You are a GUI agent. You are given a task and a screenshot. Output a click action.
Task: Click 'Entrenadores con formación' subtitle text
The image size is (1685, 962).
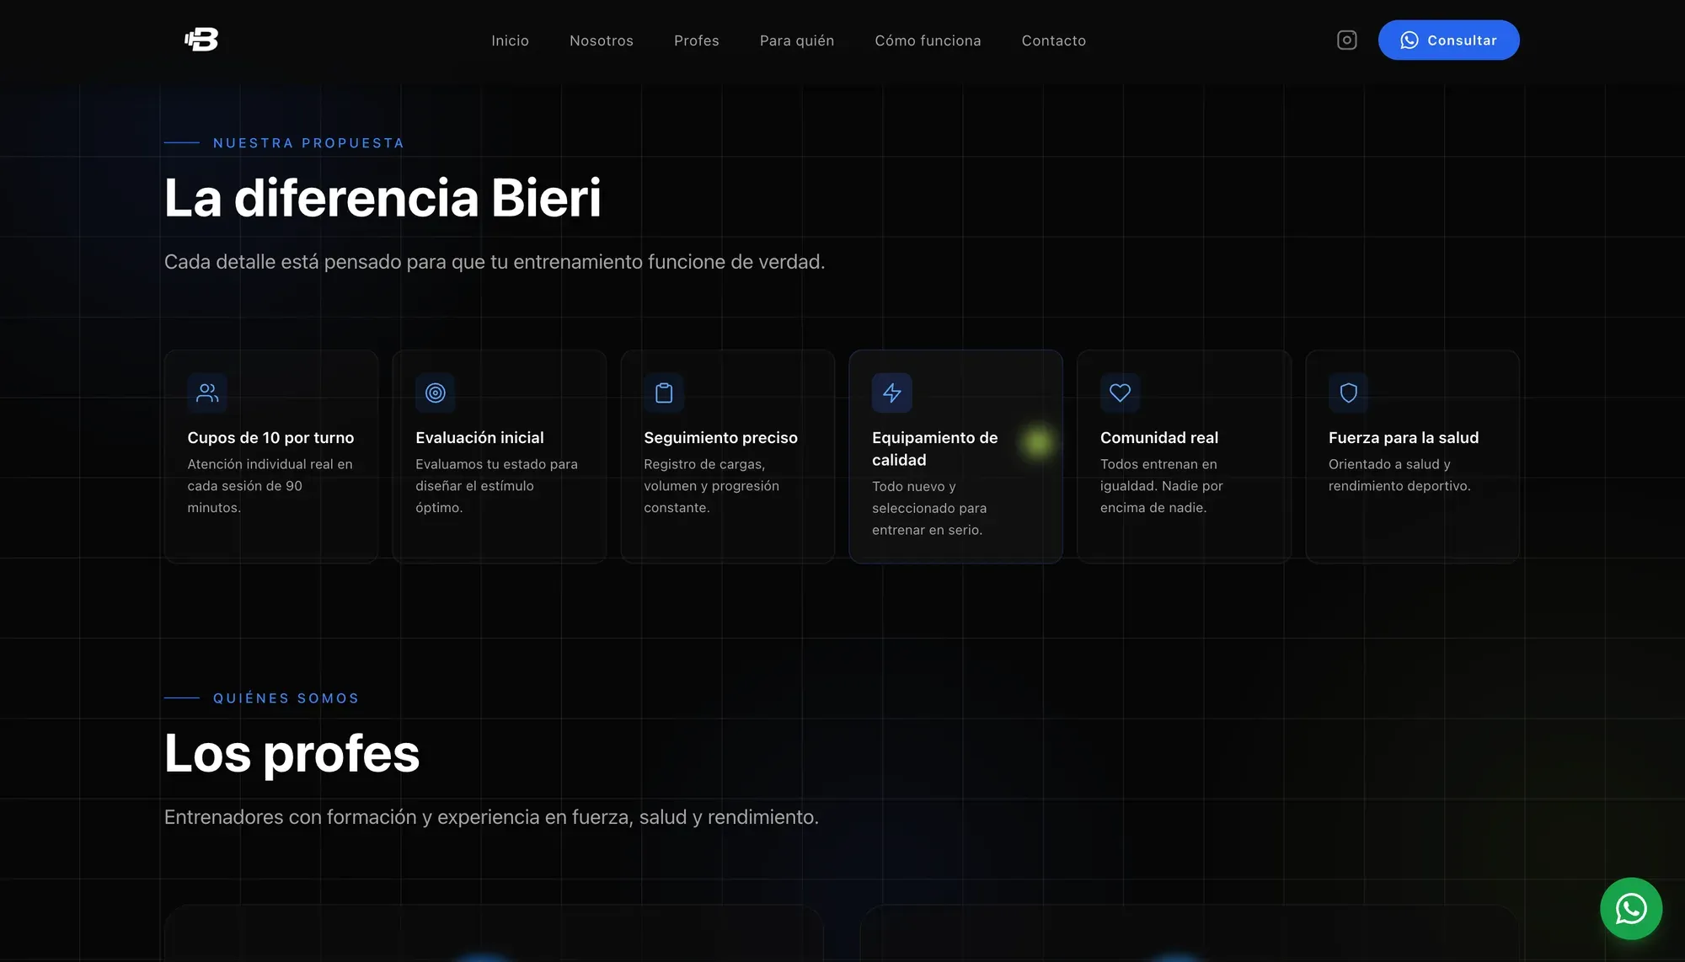point(491,817)
